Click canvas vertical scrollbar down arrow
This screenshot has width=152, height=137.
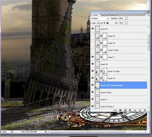[148, 129]
